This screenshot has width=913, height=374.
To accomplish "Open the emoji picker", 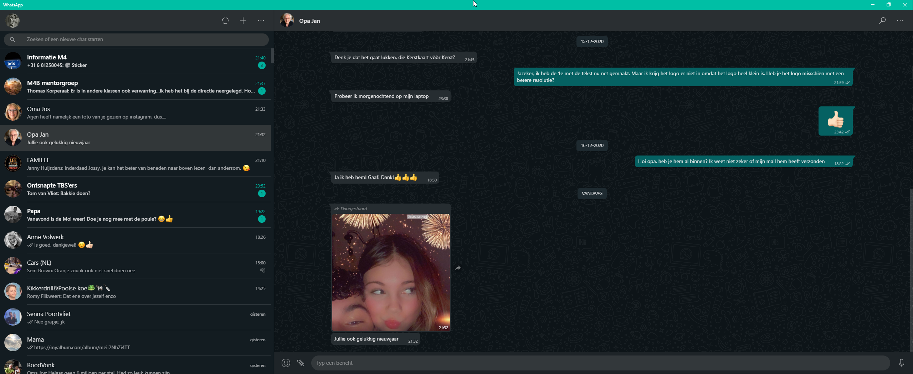I will coord(286,363).
